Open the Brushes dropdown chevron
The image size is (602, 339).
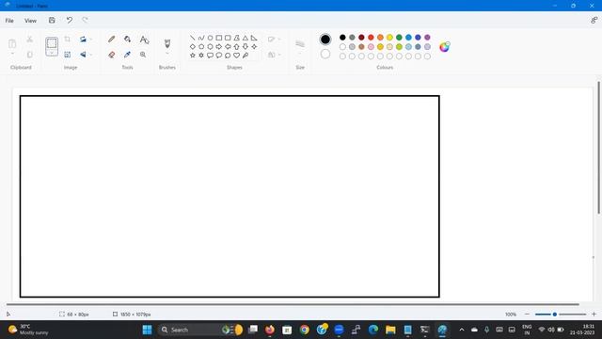click(x=167, y=54)
